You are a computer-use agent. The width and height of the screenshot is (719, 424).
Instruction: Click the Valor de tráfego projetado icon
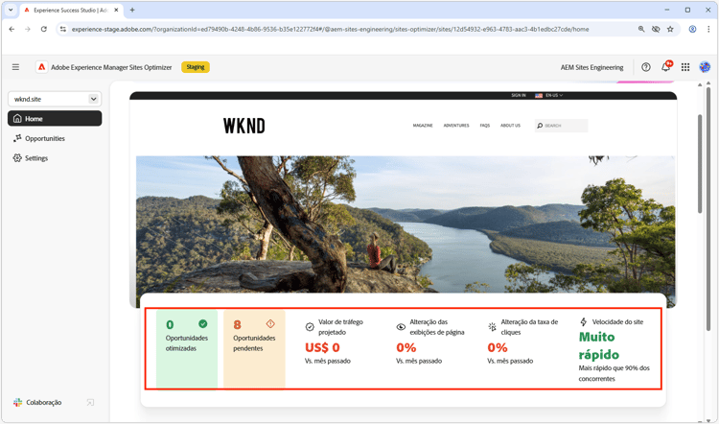310,327
